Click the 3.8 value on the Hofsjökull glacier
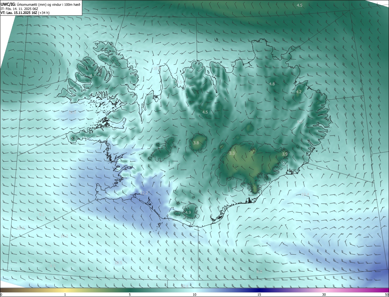Screen dimensions: 389x297 tap(196, 143)
